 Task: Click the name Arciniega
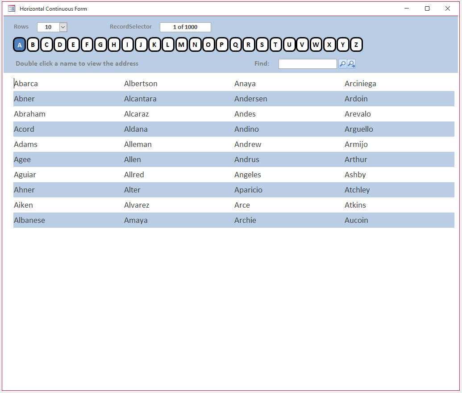coord(360,84)
